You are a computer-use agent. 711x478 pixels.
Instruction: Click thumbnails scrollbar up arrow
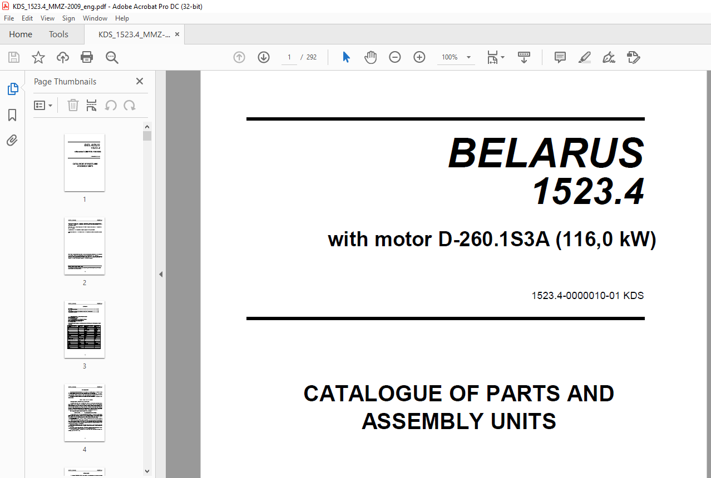click(147, 127)
